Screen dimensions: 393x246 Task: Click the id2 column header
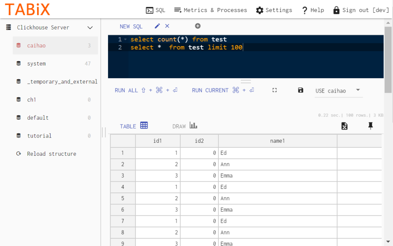point(199,141)
